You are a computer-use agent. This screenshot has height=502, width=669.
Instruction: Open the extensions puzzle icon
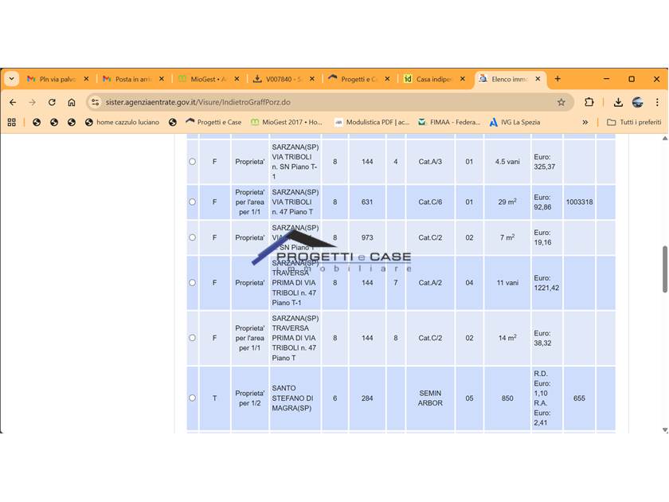(x=589, y=102)
